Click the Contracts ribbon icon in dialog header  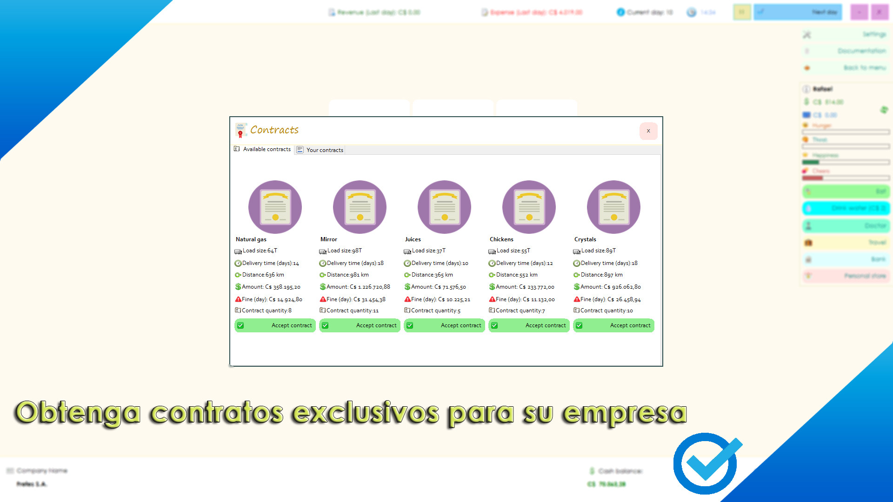[x=240, y=130]
